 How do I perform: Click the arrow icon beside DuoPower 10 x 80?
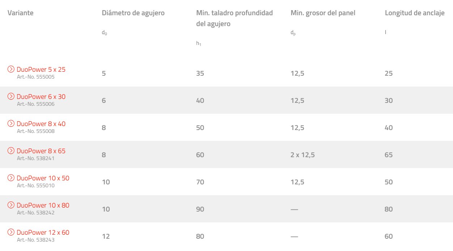coord(11,205)
